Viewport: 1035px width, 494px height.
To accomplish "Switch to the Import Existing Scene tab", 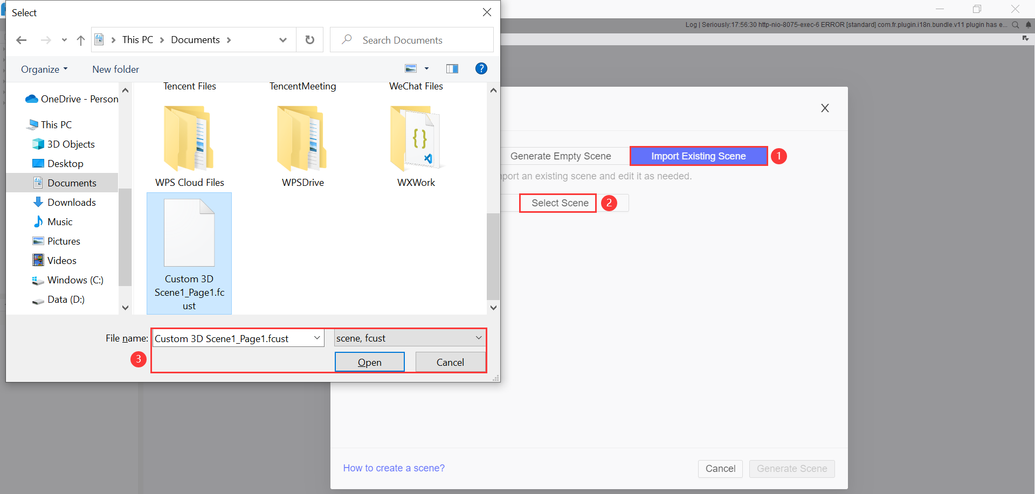I will (x=698, y=156).
